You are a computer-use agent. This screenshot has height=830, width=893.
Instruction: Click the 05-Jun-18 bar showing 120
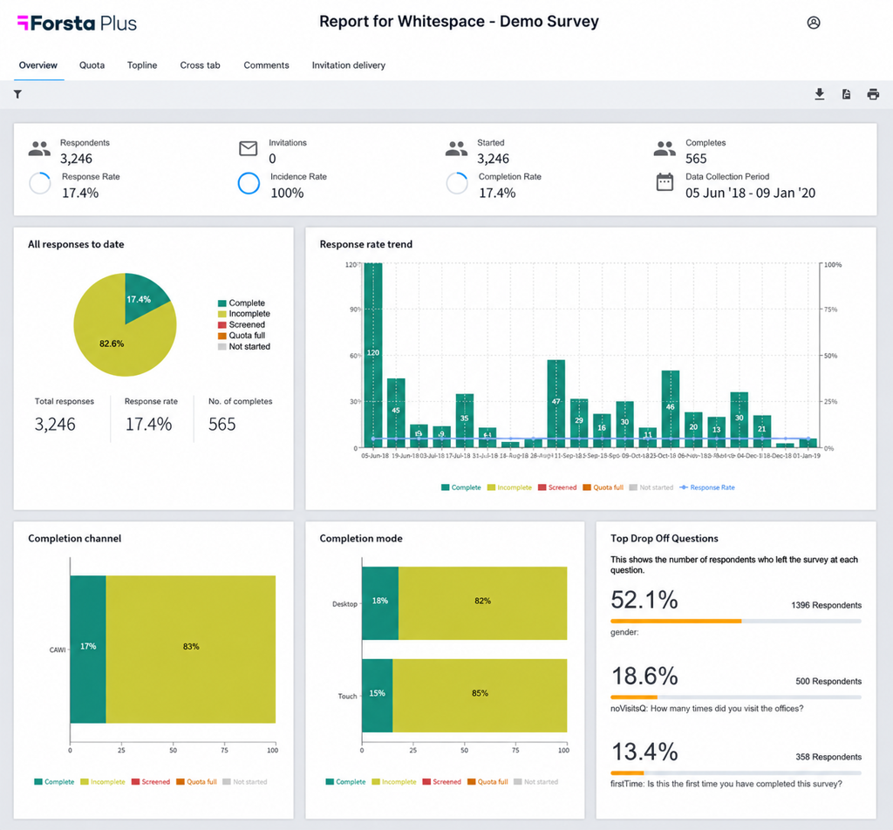point(373,355)
